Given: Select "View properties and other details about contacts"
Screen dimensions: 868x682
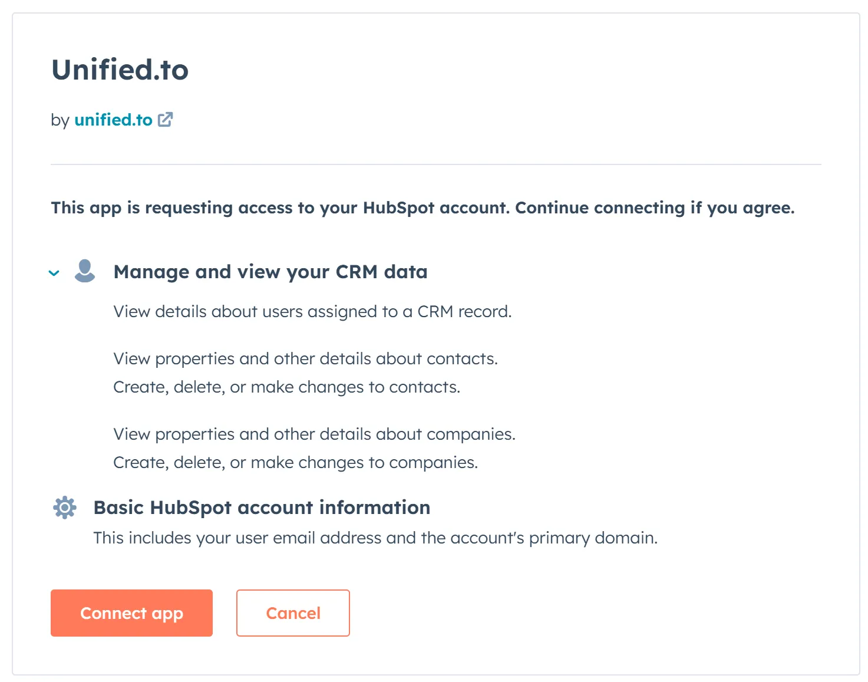Looking at the screenshot, I should [305, 358].
